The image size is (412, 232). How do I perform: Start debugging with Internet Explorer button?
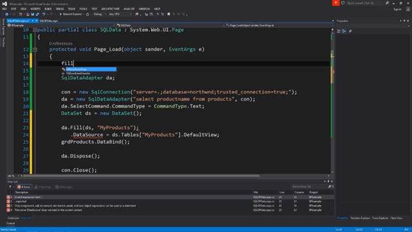[x=71, y=14]
